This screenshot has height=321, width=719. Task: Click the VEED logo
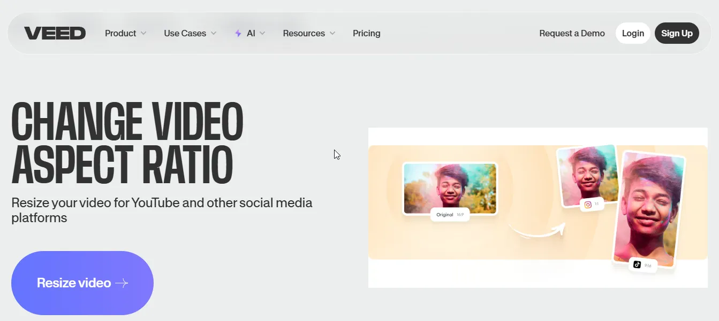[x=55, y=33]
